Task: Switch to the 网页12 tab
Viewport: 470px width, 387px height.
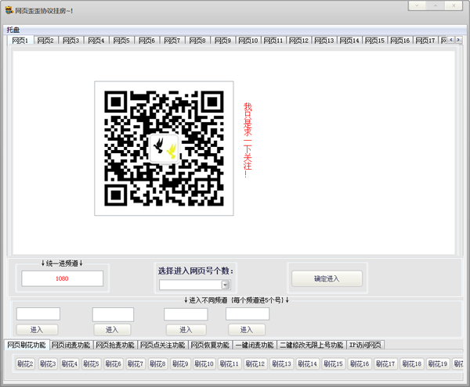Action: (298, 41)
